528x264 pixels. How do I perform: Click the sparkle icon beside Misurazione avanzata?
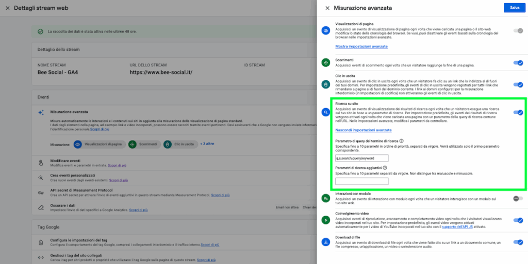click(x=41, y=113)
